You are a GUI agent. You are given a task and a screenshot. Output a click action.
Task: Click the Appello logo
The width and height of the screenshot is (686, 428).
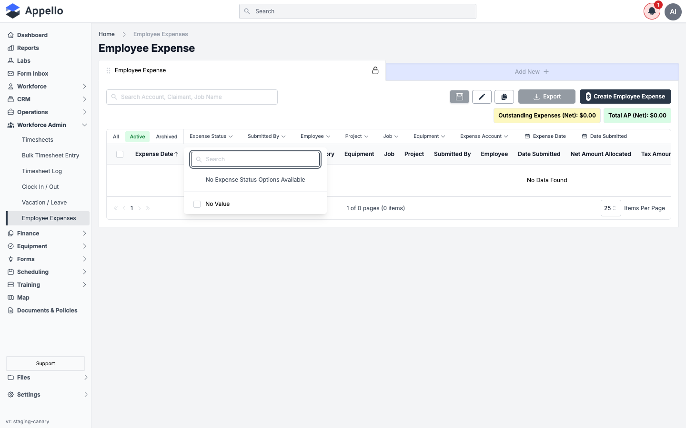coord(34,11)
